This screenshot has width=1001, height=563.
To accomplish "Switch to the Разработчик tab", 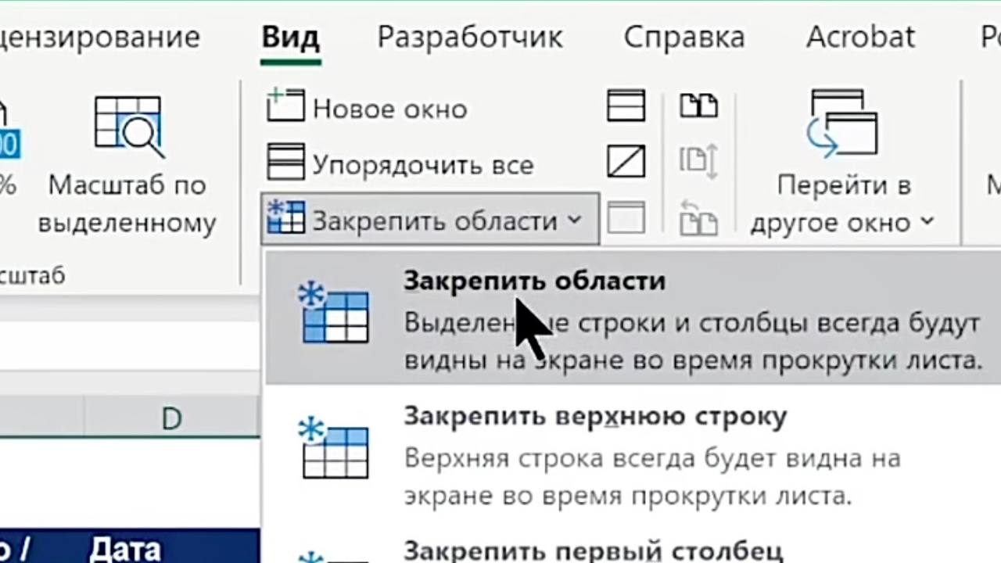I will pyautogui.click(x=470, y=37).
